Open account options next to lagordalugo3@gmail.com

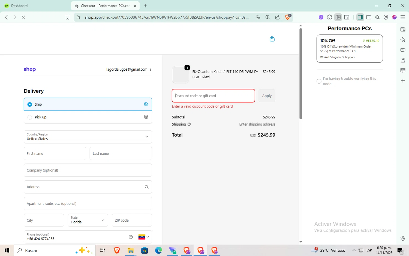151,69
